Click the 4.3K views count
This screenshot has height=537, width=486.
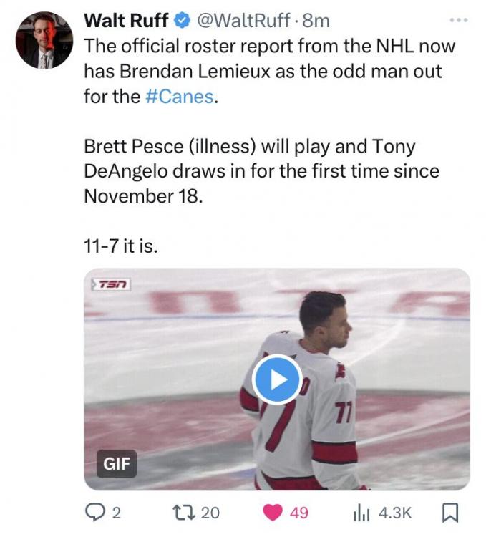point(395,513)
